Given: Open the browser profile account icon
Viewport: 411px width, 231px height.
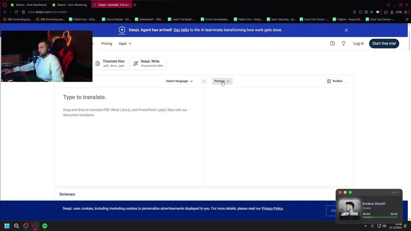Looking at the screenshot, I should point(392,12).
